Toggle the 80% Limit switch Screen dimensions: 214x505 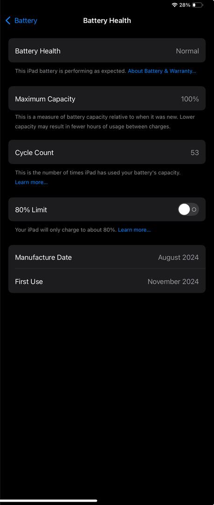click(189, 209)
